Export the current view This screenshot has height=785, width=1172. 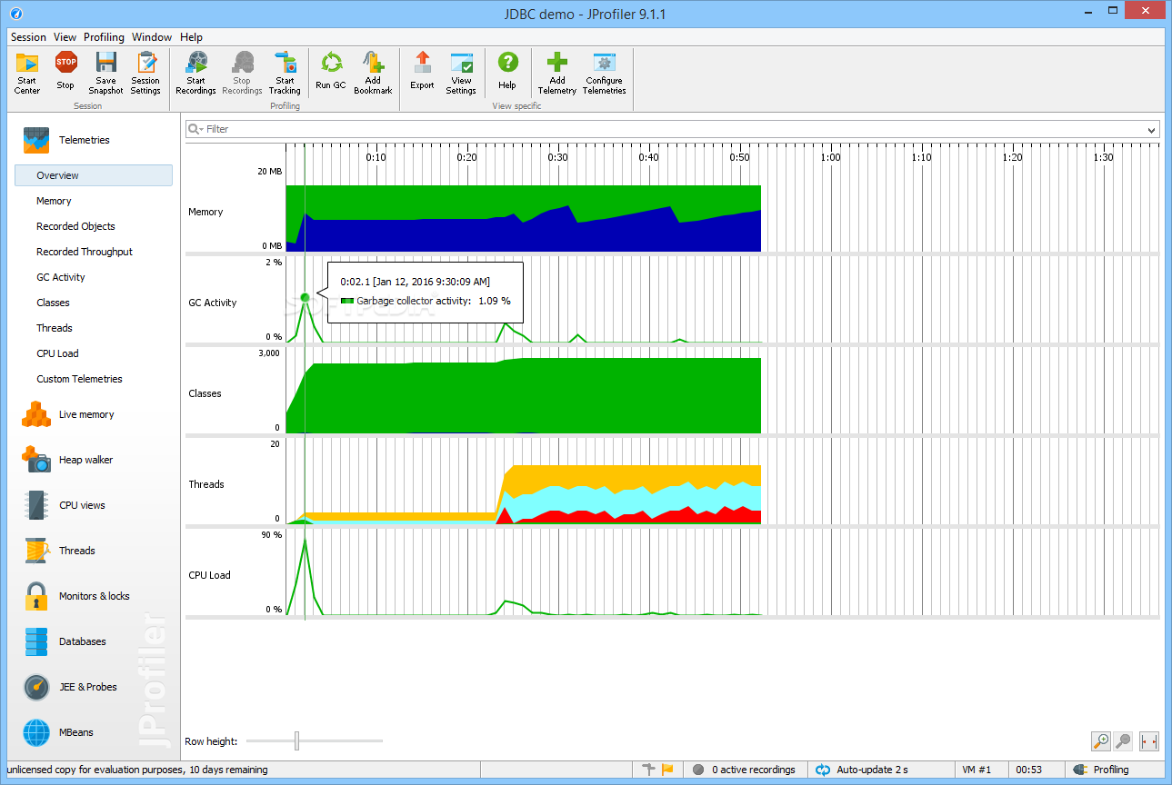coord(422,73)
